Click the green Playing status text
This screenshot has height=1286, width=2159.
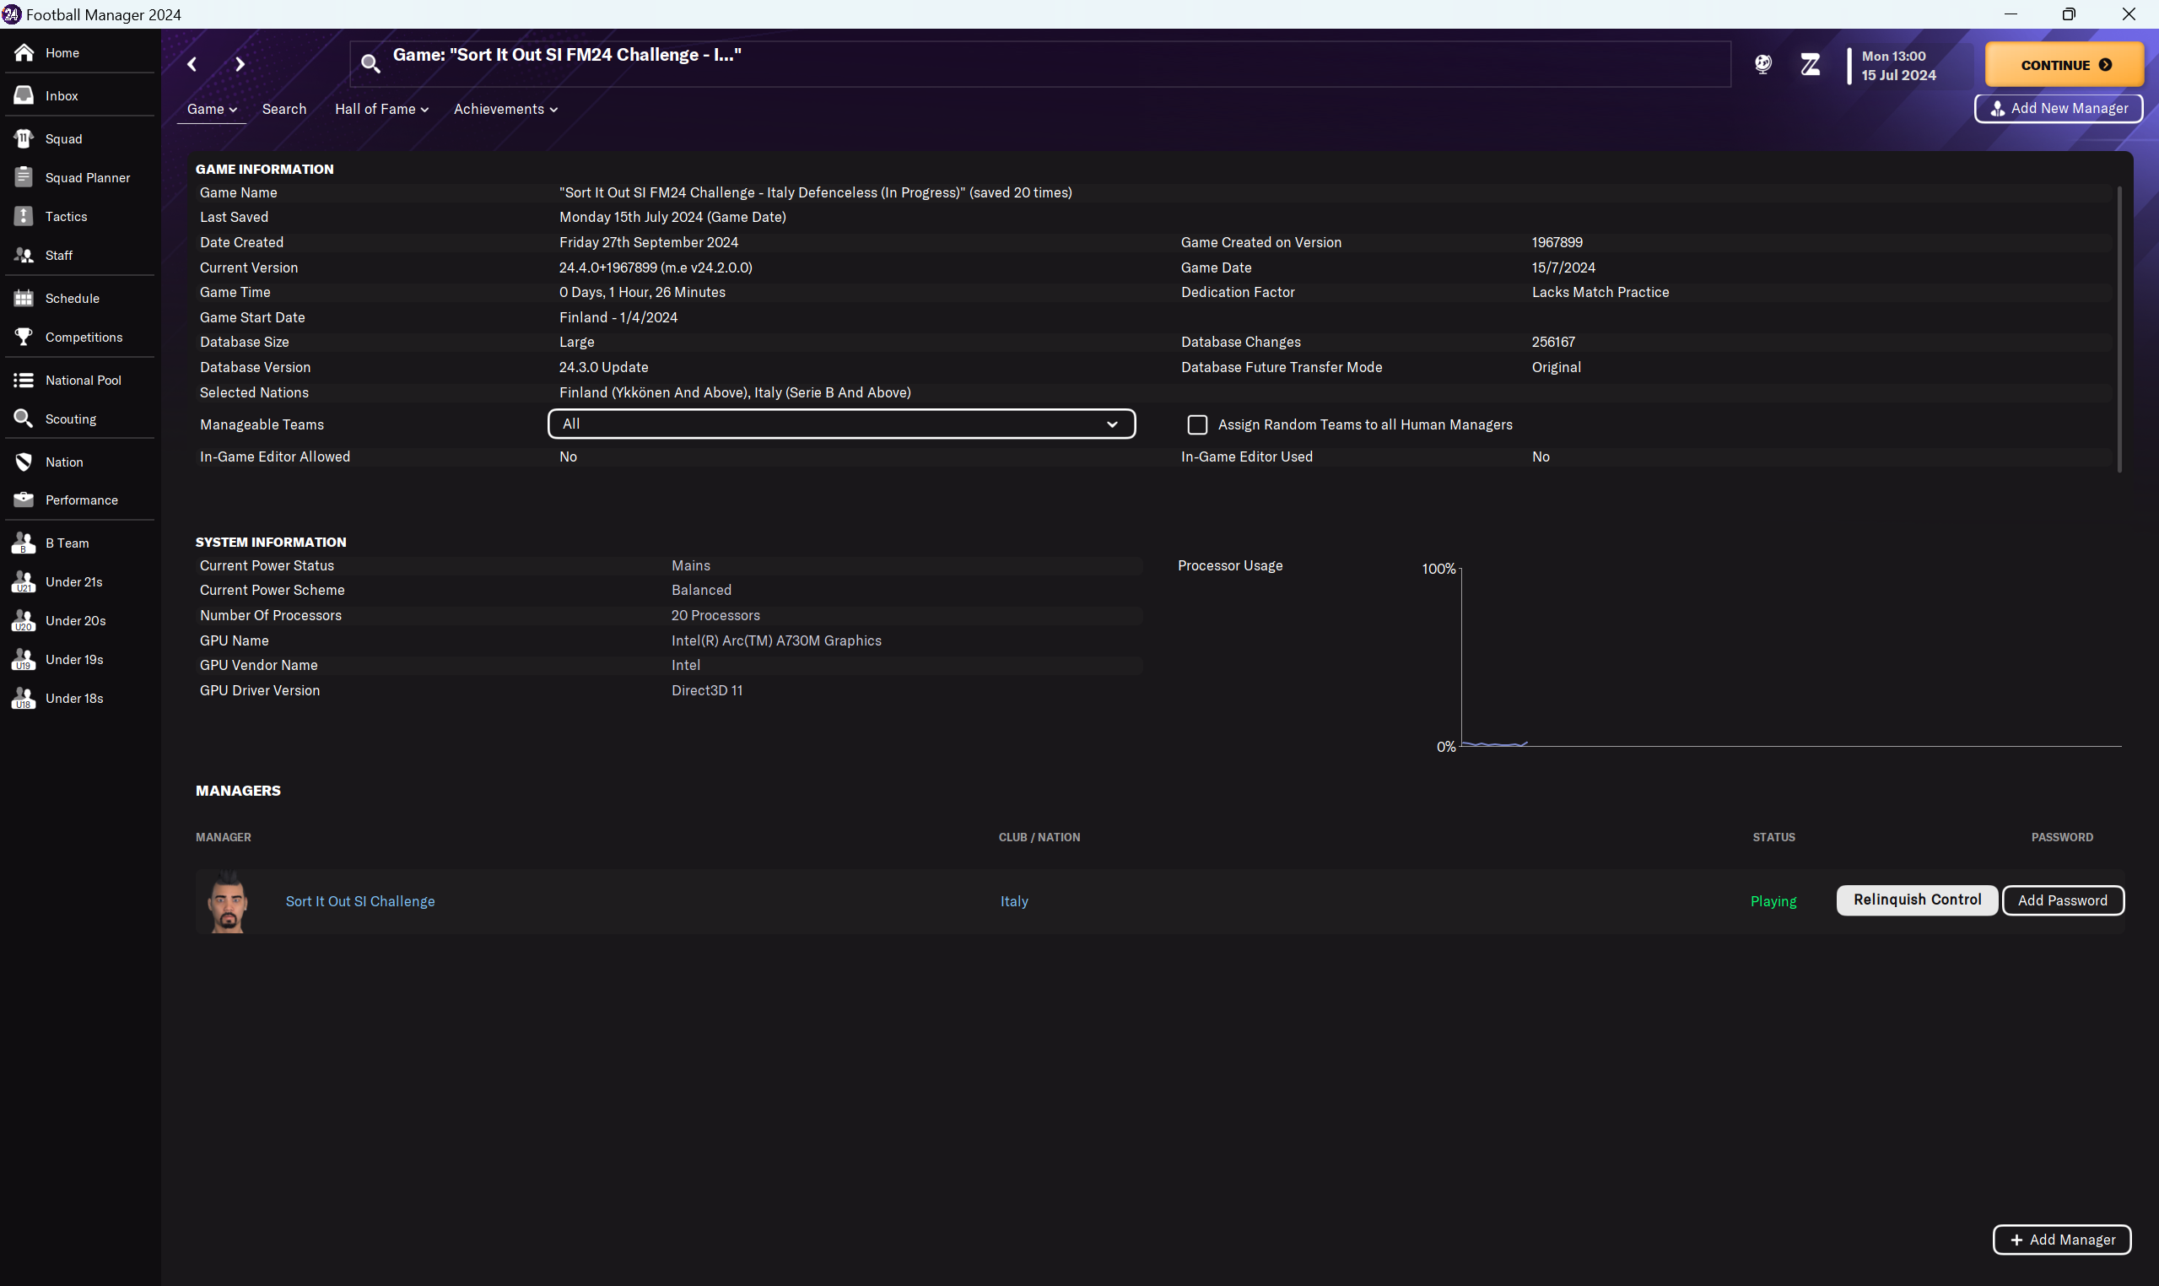pyautogui.click(x=1773, y=901)
